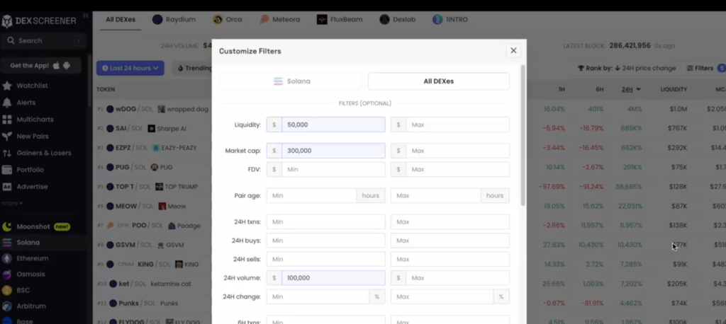Screen dimensions: 726x324
Task: Collapse the sidebar with double chevron
Action: (86, 16)
